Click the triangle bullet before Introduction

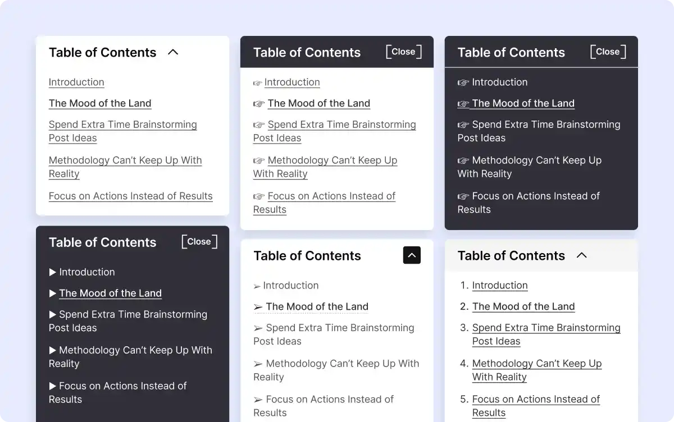click(53, 272)
